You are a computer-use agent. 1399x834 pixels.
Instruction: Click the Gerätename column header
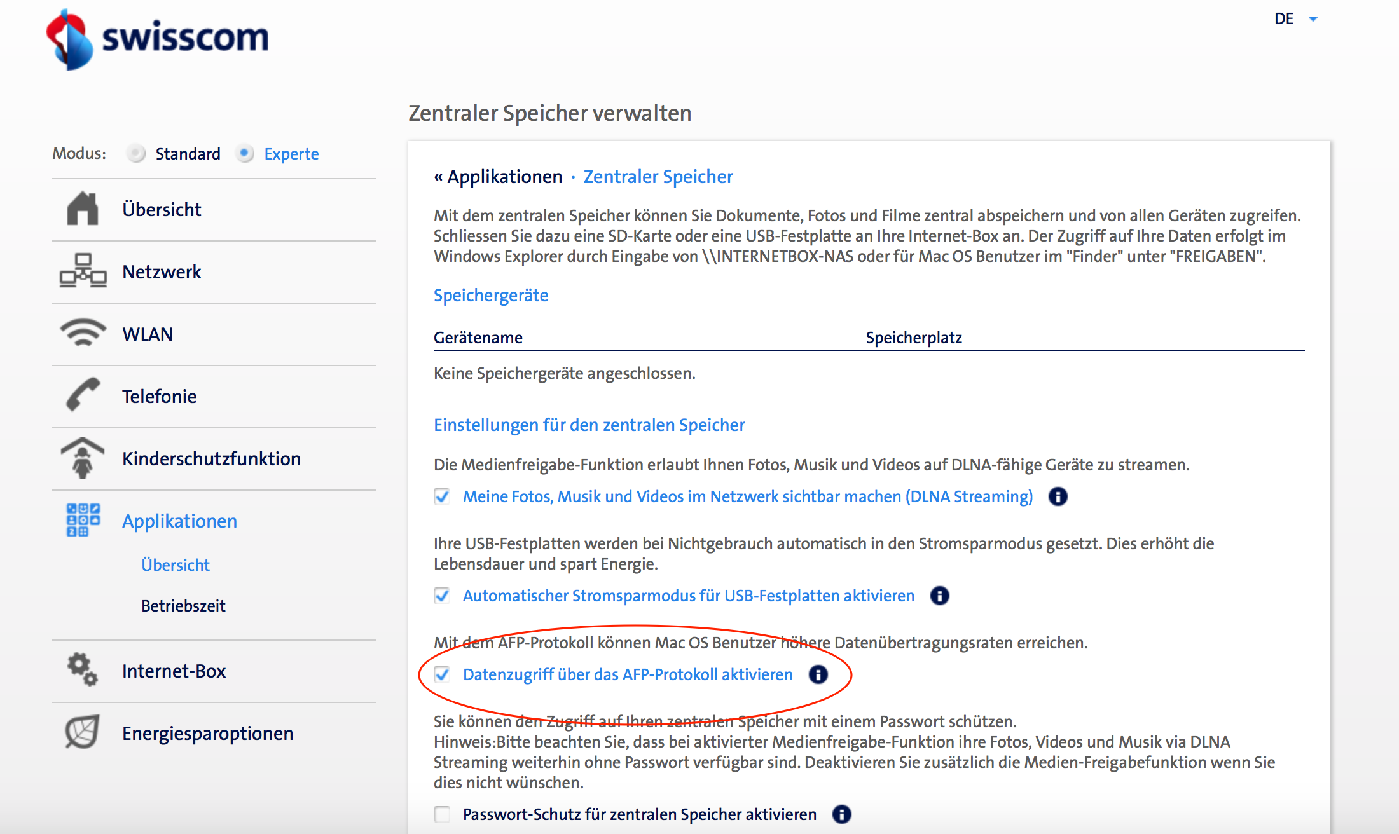pos(478,337)
